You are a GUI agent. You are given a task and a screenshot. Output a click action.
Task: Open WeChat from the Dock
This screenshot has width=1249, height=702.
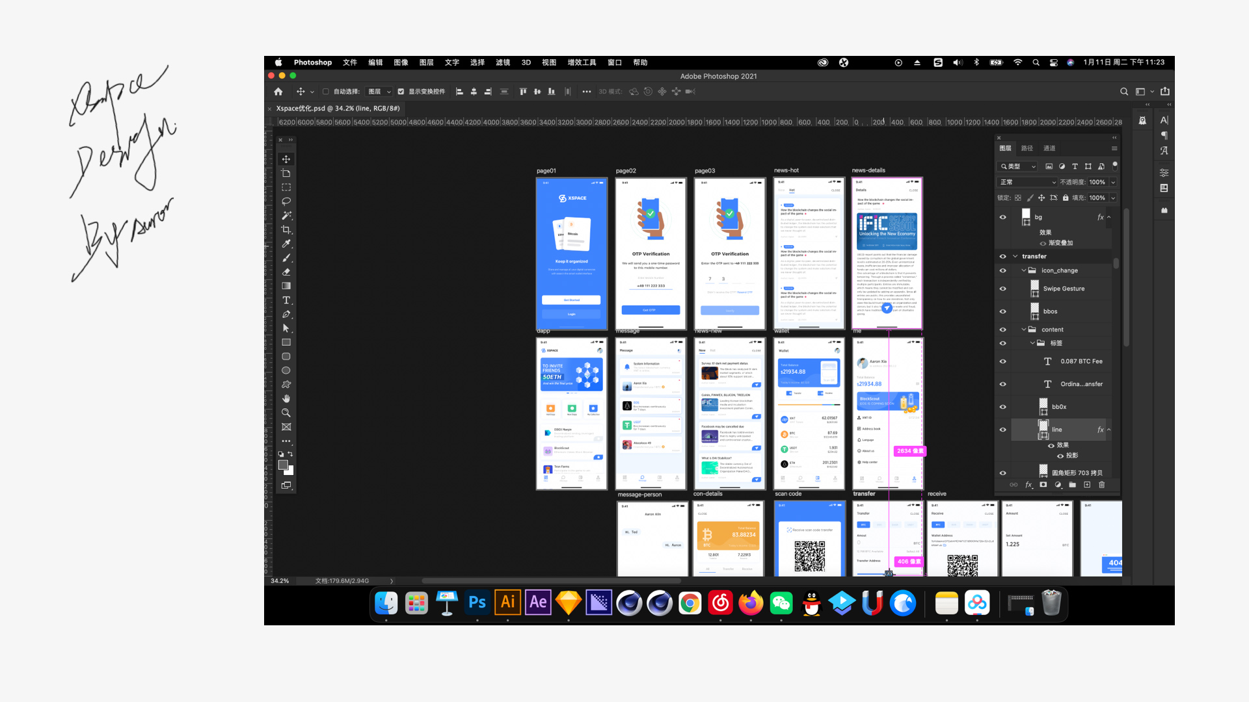click(x=781, y=603)
